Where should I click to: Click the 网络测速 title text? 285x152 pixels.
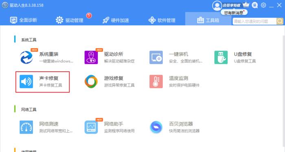point(49,124)
